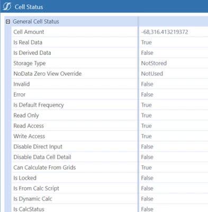This screenshot has height=212, width=208.
Task: Select the Cell Amount value -68,316.413219372
Action: [165, 32]
